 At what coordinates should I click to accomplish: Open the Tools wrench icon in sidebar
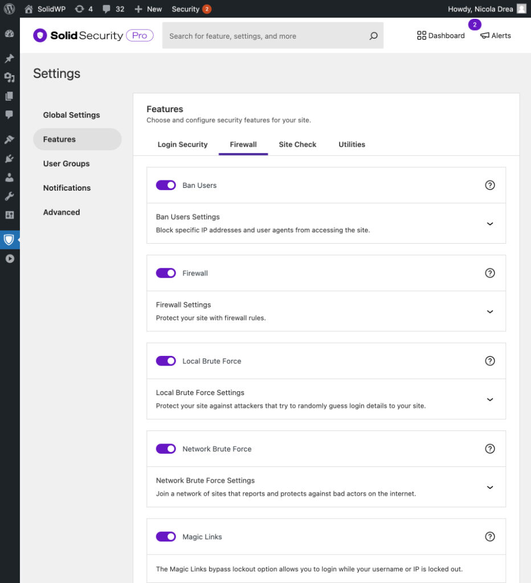pos(9,196)
